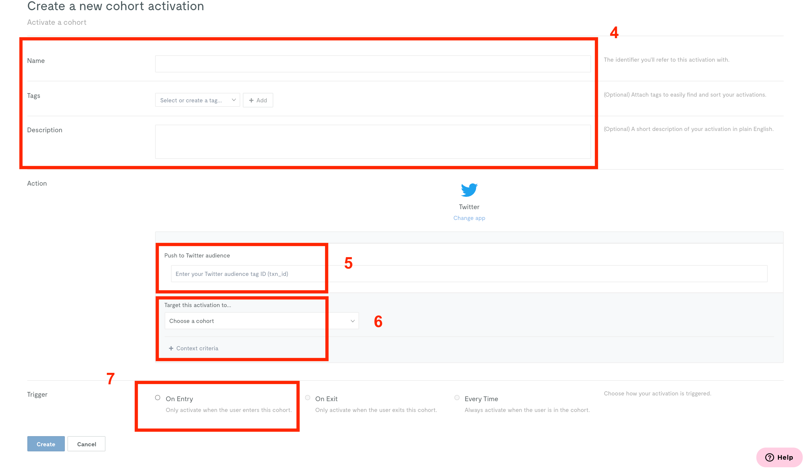Click the Create button

pyautogui.click(x=46, y=444)
